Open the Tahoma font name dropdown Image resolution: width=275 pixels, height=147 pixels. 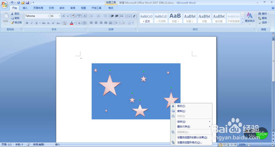point(48,16)
